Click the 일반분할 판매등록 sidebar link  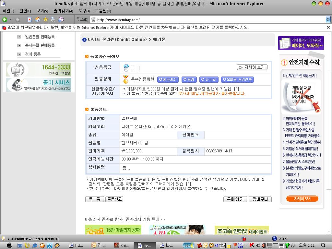[40, 37]
